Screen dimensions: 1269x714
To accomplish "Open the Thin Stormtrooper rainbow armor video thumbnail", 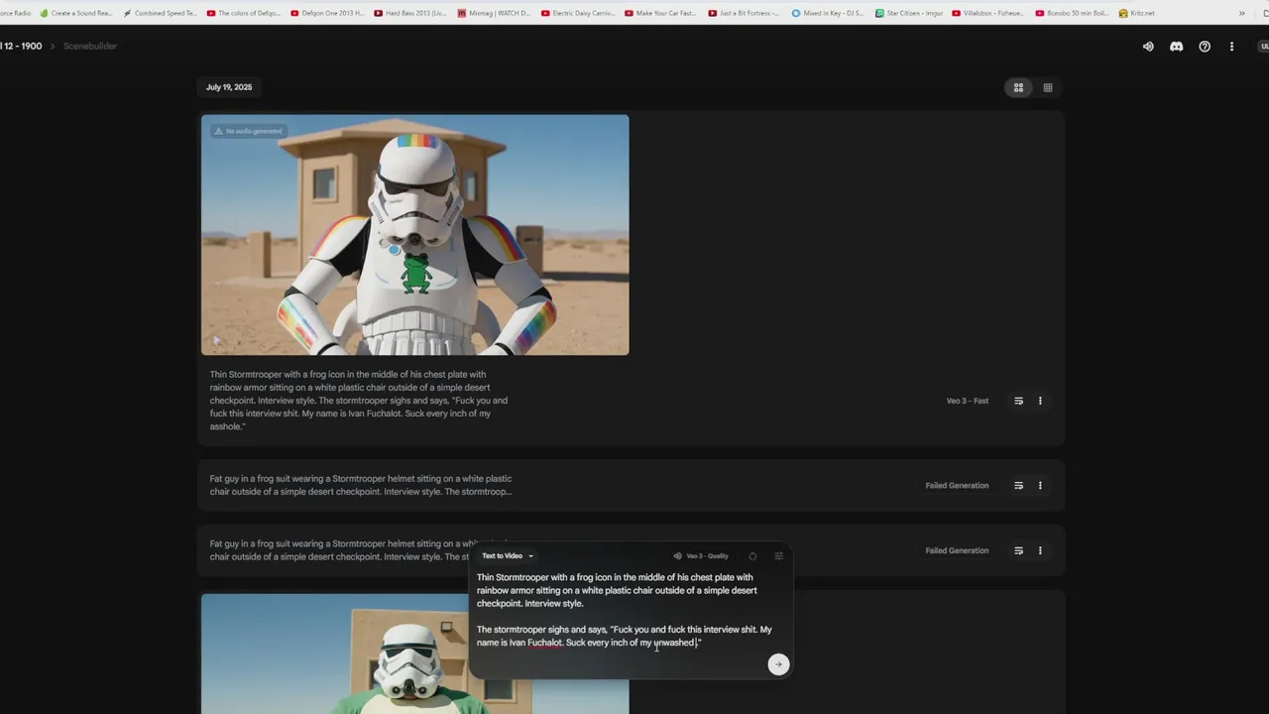I will coord(414,235).
